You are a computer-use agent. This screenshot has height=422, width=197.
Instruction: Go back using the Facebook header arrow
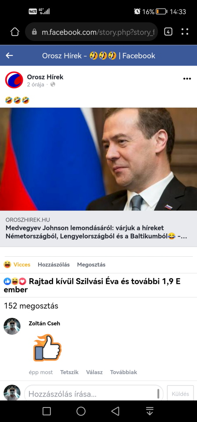[9, 56]
